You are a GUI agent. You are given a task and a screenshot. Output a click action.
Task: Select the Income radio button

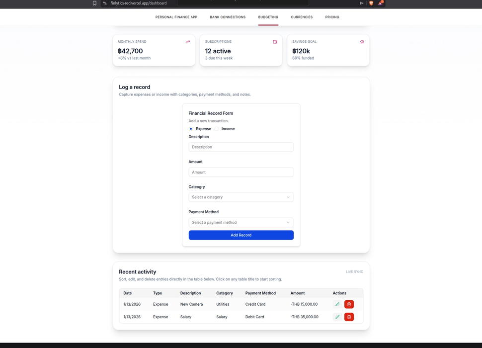[x=217, y=129]
